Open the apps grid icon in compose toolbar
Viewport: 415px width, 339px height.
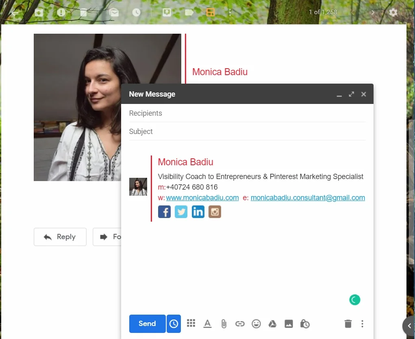click(x=191, y=323)
